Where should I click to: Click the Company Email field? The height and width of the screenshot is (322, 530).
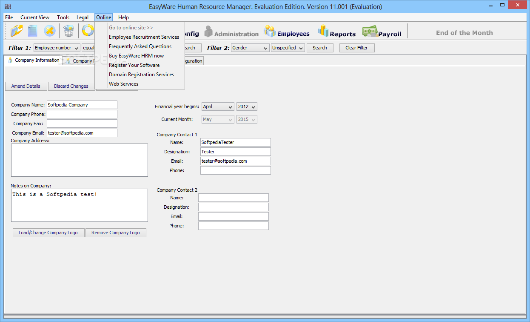pos(82,133)
